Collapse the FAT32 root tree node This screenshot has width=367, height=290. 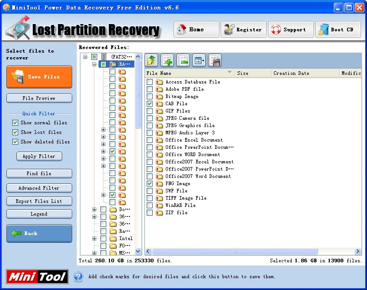click(85, 57)
